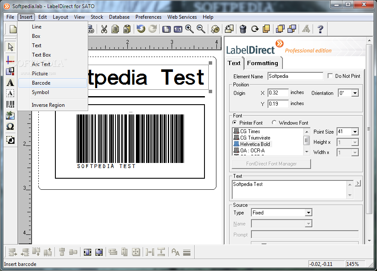Open the Width x dropdown

(x=355, y=152)
